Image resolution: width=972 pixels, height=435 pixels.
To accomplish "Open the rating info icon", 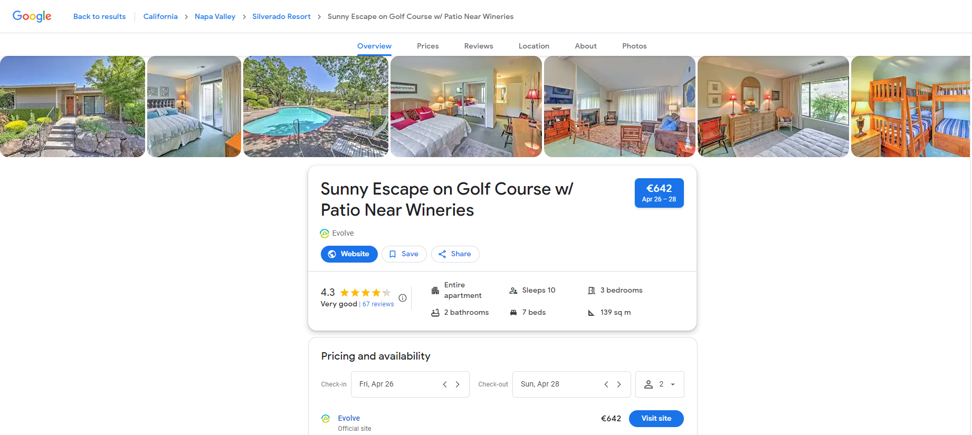I will click(x=403, y=298).
